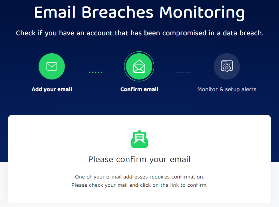Click the white gear symbol inside the browser-window icon
The image size is (279, 207).
[227, 68]
